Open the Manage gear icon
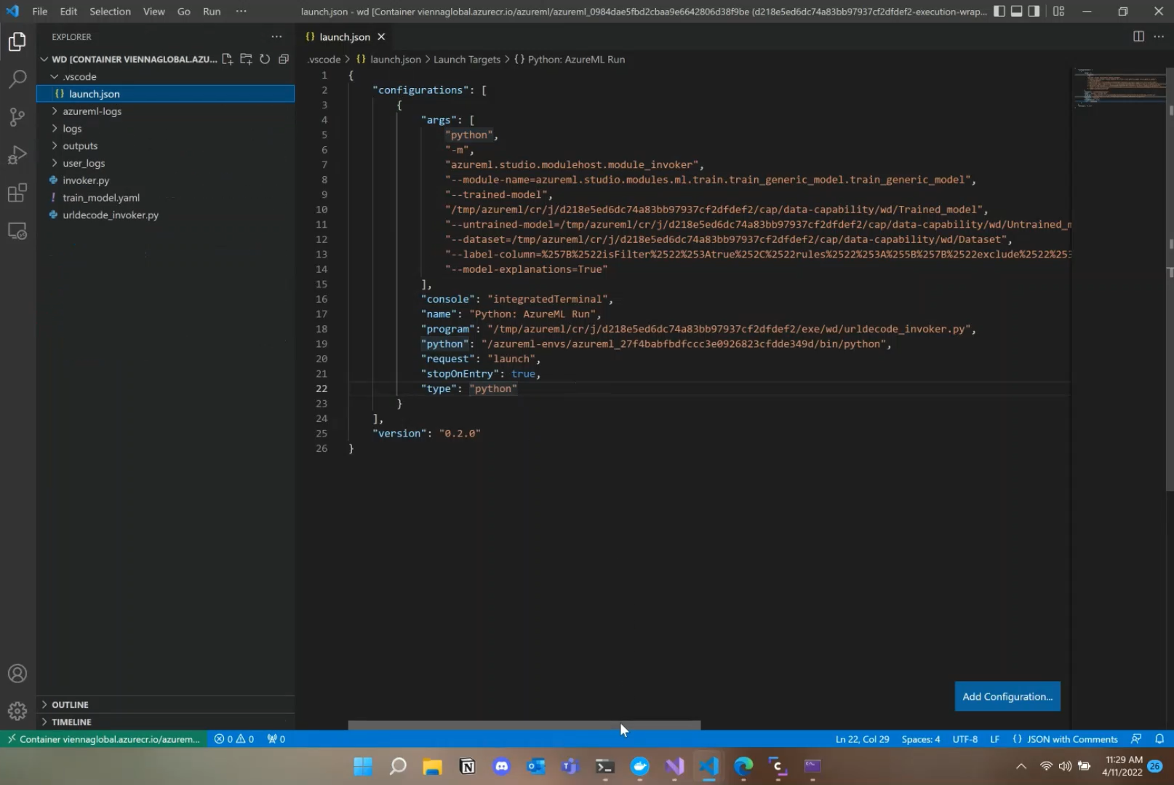1174x785 pixels. (17, 711)
